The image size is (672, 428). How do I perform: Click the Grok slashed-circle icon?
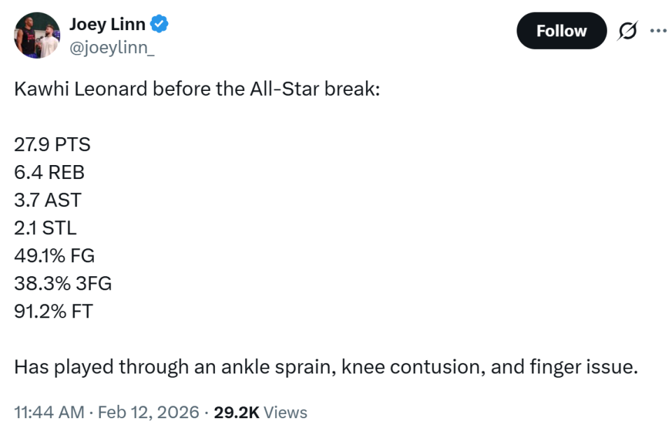pyautogui.click(x=627, y=31)
